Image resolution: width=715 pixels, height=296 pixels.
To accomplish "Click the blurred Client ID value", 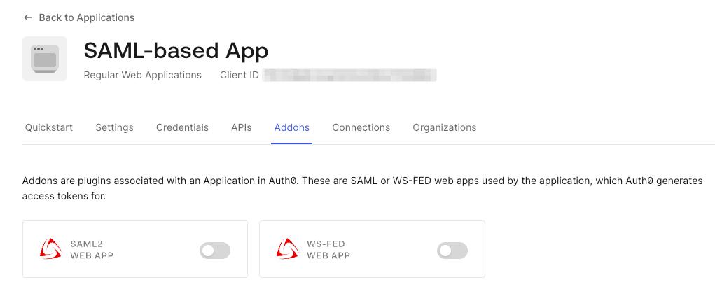I will pos(349,75).
